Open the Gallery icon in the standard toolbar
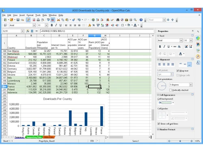 [127, 20]
